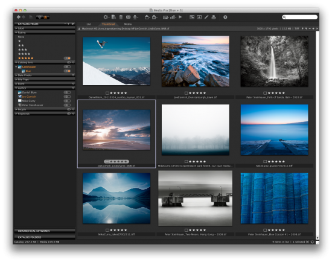Open the Date Finder dropdown arrow

coord(73,75)
